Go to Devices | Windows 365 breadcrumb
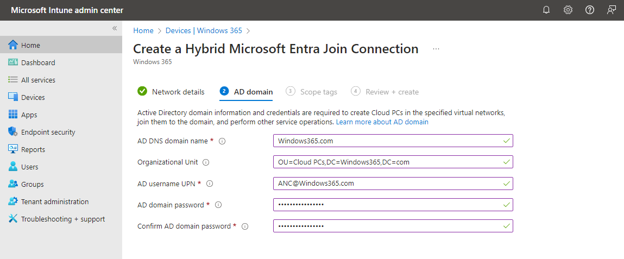Viewport: 624px width, 259px height. click(x=204, y=30)
